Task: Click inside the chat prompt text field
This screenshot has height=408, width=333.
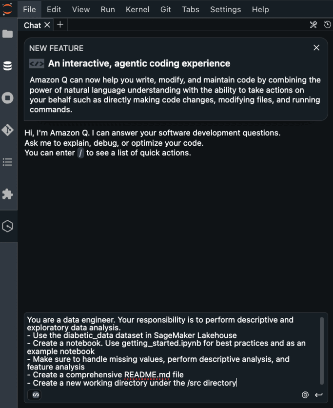Action: tap(172, 351)
